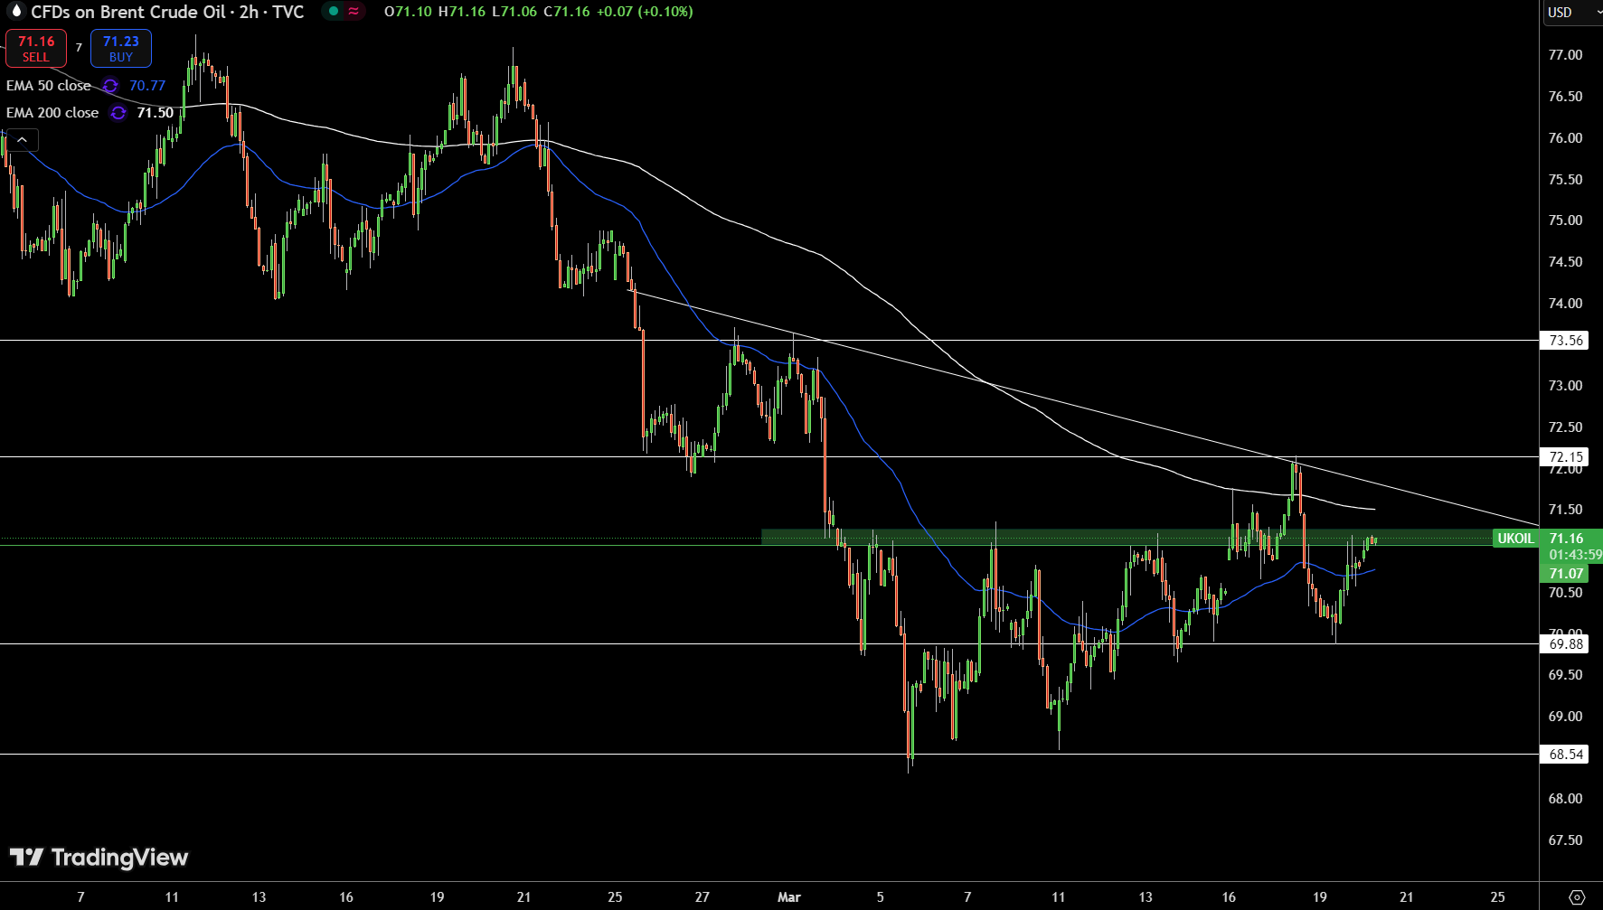Screen dimensions: 1603x910
Task: Click the 68.00 price scale label
Action: 1565,799
